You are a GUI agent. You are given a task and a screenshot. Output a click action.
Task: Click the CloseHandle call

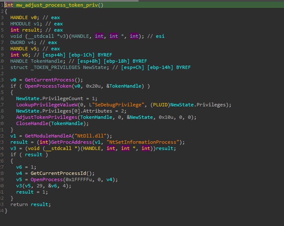click(32, 124)
